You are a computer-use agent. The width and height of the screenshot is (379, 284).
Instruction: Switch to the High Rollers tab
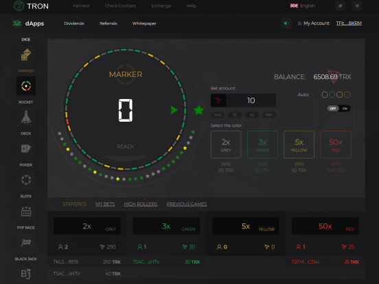141,204
